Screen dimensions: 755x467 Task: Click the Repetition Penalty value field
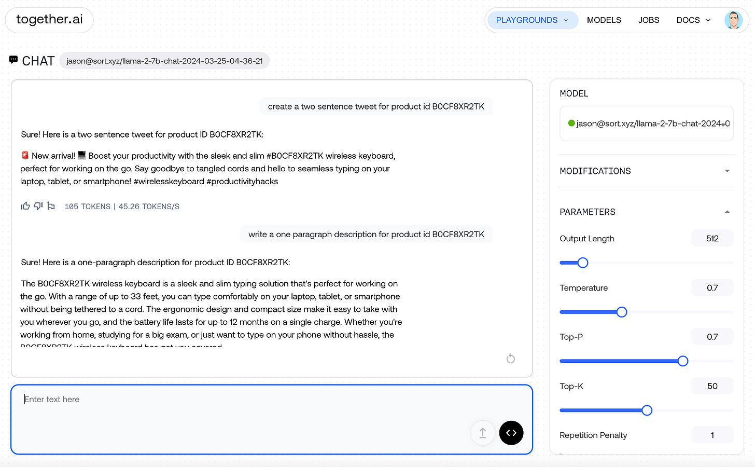pyautogui.click(x=712, y=435)
